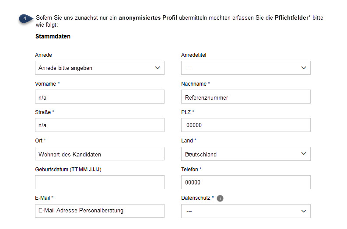Select the empty Geburtsdatum input field
This screenshot has height=229, width=347.
pos(100,182)
